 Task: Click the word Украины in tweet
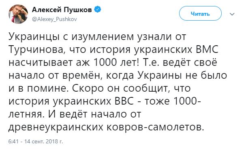click(160, 76)
